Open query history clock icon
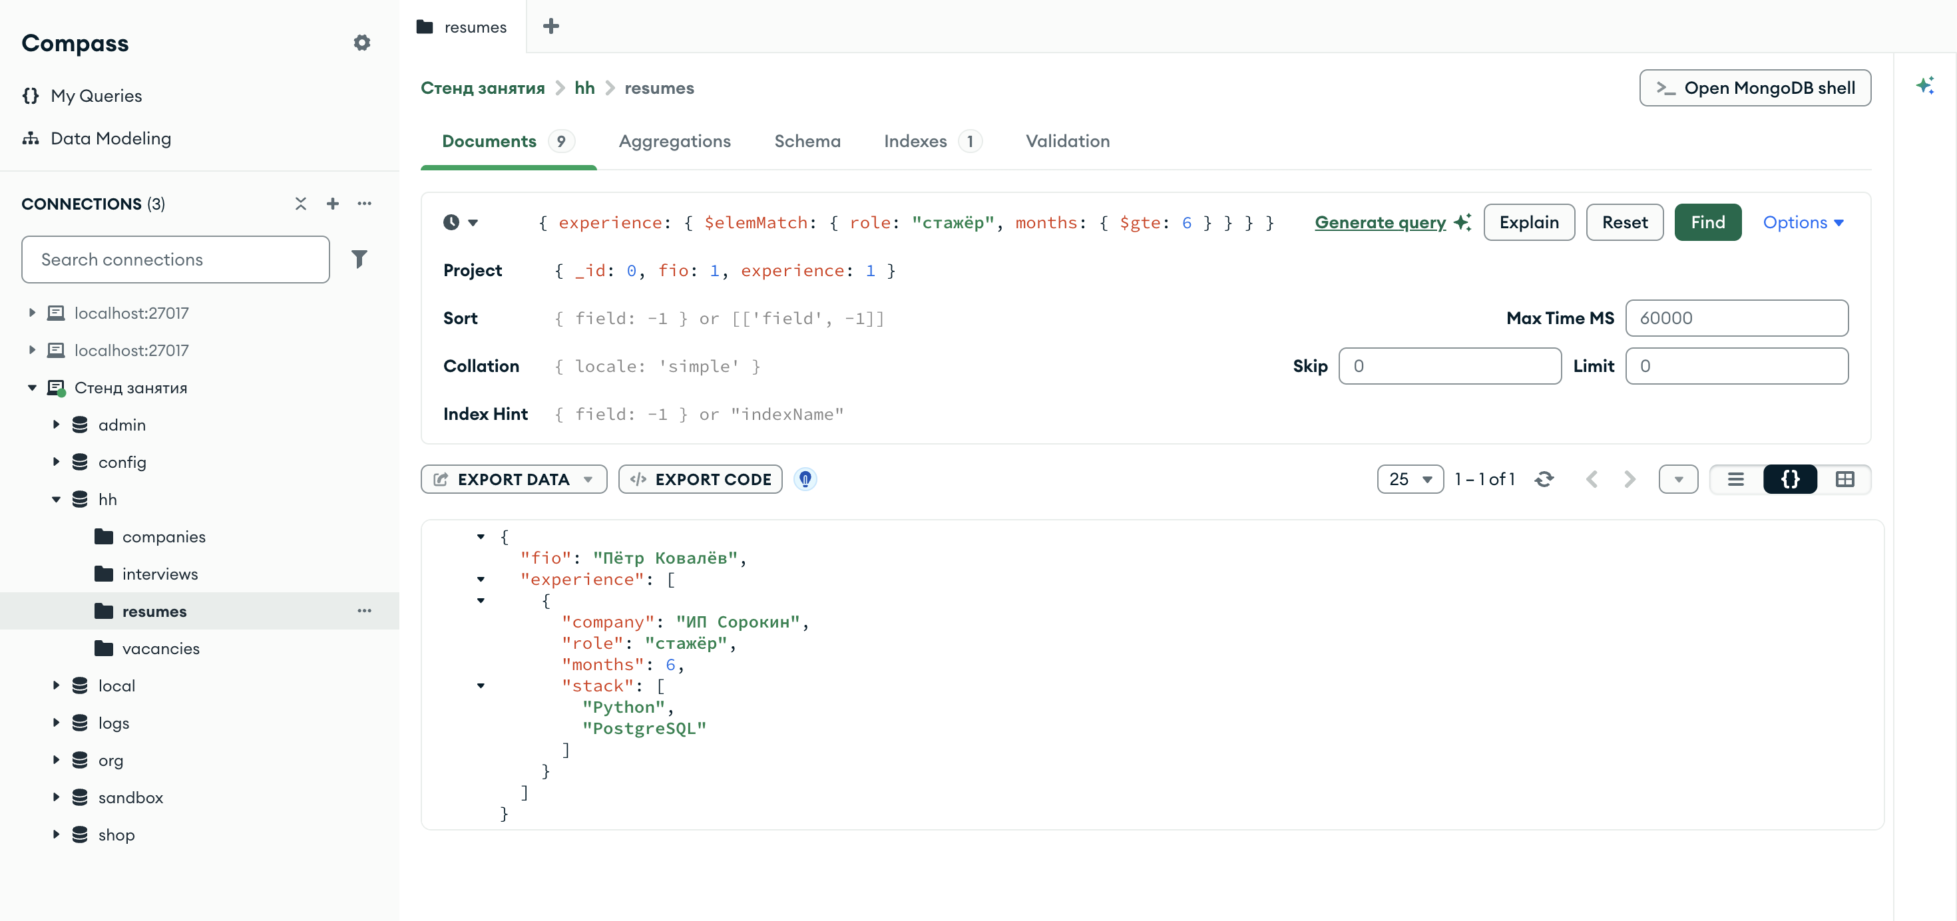This screenshot has height=921, width=1957. point(451,222)
